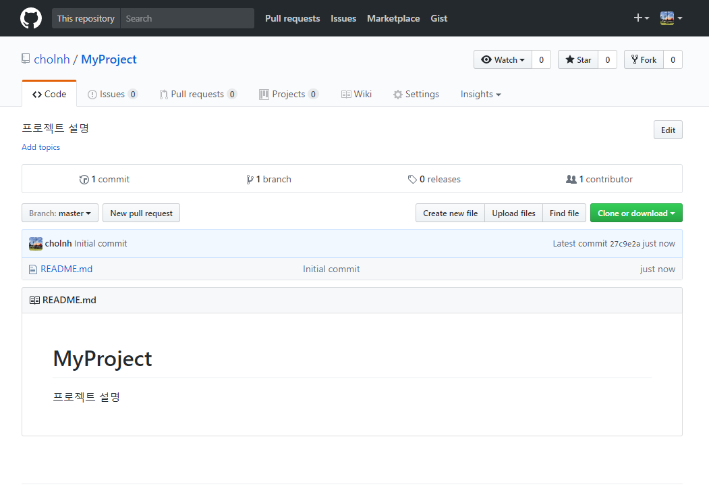Click the file icon beside README.md row

[x=32, y=269]
